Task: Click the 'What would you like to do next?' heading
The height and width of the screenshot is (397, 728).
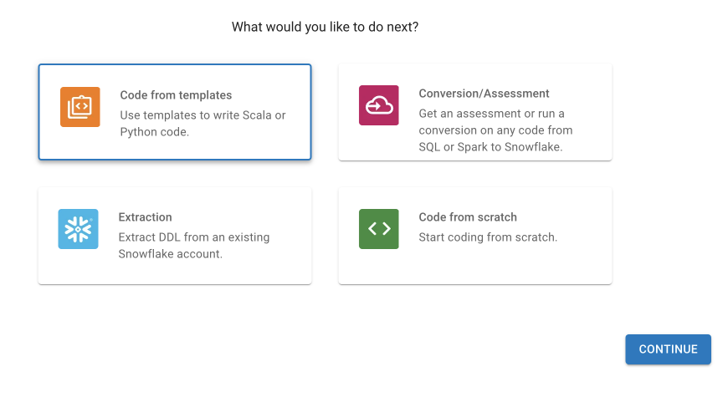Action: coord(325,27)
